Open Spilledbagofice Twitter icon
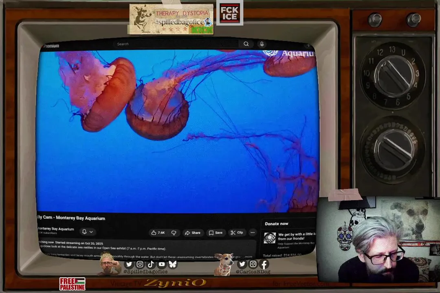Image resolution: width=440 pixels, height=293 pixels. (x=129, y=264)
